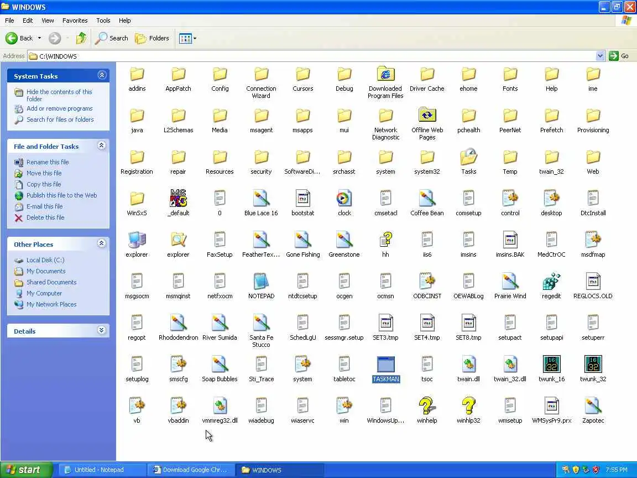Select the NOTEPAD application icon
Screen dimensions: 637x478
261,281
